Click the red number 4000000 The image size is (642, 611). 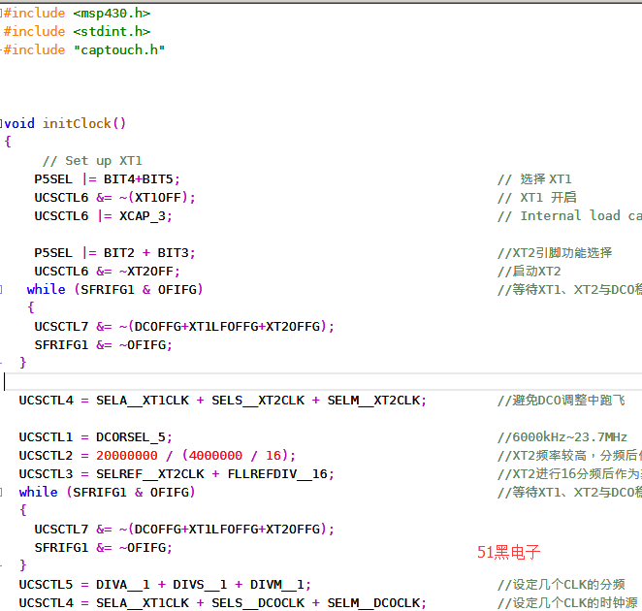tap(215, 456)
